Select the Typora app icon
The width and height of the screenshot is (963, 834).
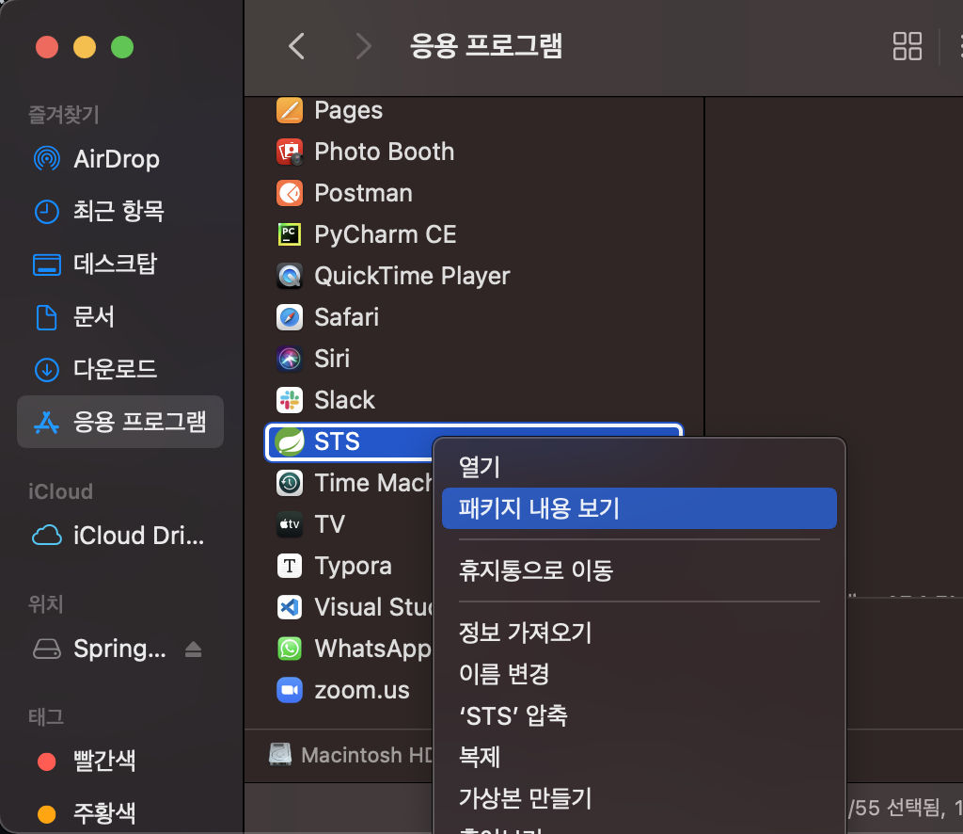click(x=290, y=566)
